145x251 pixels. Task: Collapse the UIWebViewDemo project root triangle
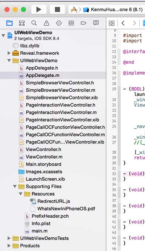(x=3, y=35)
